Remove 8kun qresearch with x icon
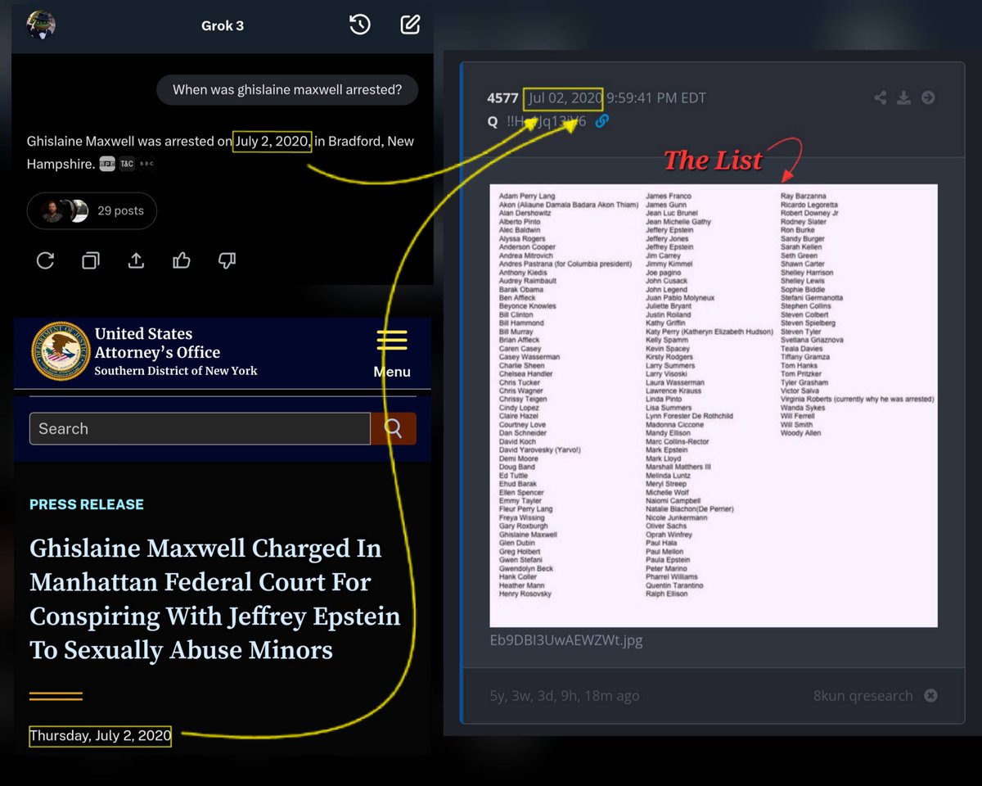Viewport: 982px width, 786px height. click(x=930, y=695)
